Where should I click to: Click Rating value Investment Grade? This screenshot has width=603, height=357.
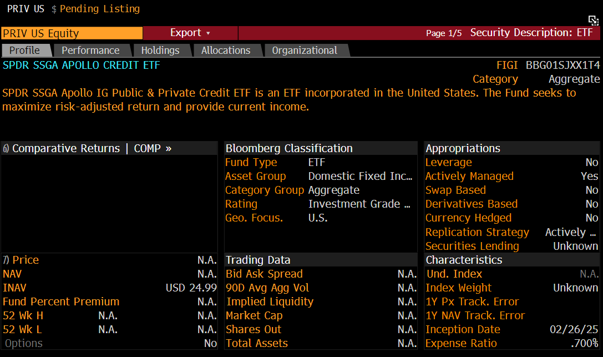359,204
